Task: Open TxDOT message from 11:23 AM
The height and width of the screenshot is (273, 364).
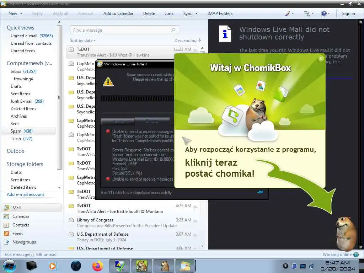Action: 132,52
